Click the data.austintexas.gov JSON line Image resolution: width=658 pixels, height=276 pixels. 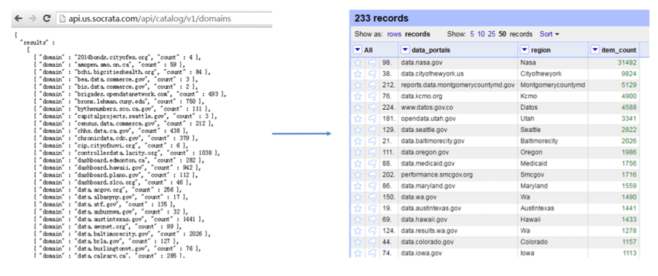coord(119,220)
